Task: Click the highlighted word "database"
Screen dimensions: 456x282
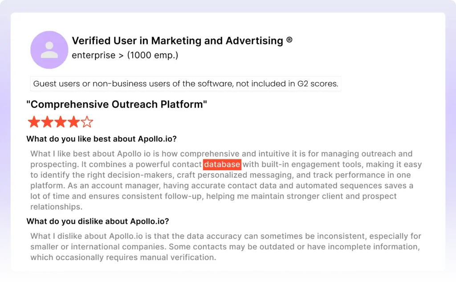Action: click(222, 164)
